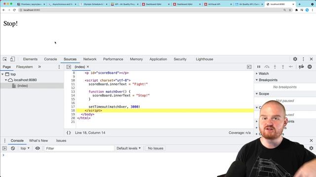
Task: Clear the console icon
Action: [x=13, y=148]
